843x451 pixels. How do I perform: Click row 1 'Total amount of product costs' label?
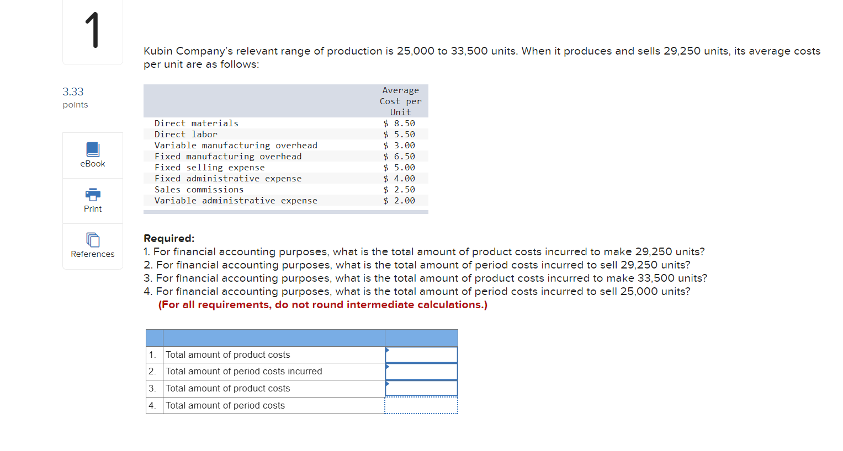click(228, 355)
